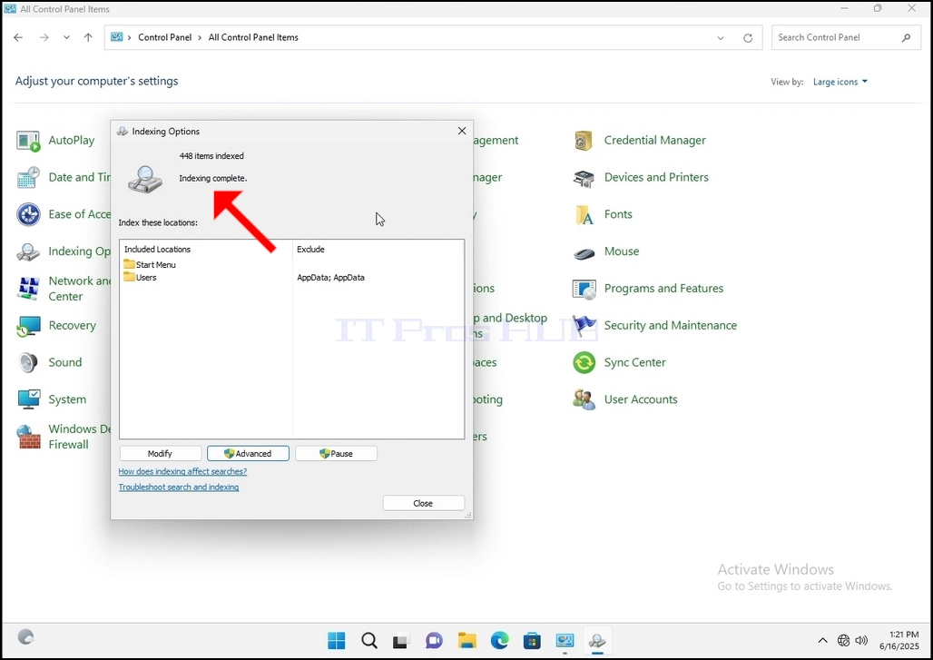Open the Programs and Features icon
Viewport: 933px width, 660px height.
click(584, 289)
